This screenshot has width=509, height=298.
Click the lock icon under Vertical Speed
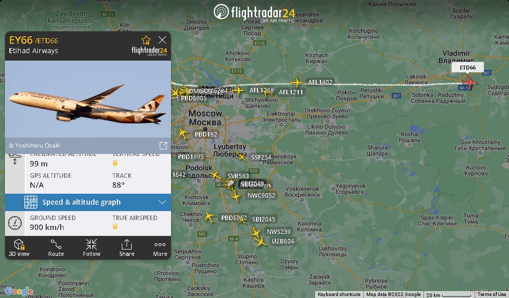[115, 163]
